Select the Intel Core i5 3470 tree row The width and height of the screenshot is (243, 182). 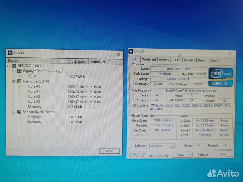point(36,81)
